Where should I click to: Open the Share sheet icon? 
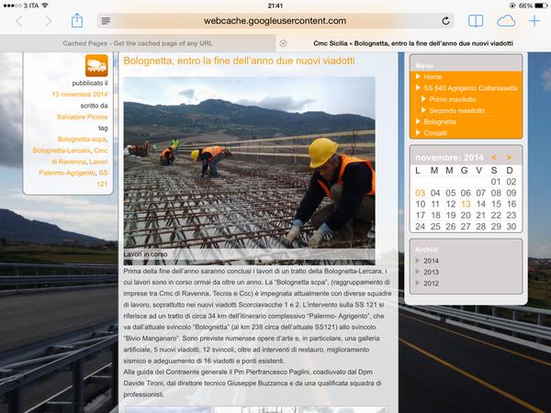[77, 20]
